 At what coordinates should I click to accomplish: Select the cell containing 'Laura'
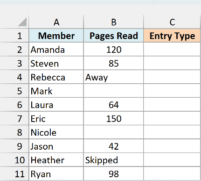click(x=56, y=105)
